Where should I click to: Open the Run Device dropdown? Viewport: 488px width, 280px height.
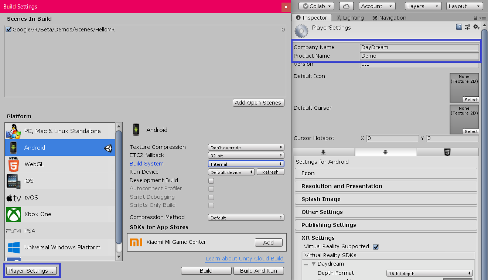pyautogui.click(x=231, y=172)
